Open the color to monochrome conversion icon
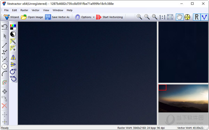 coord(13,27)
